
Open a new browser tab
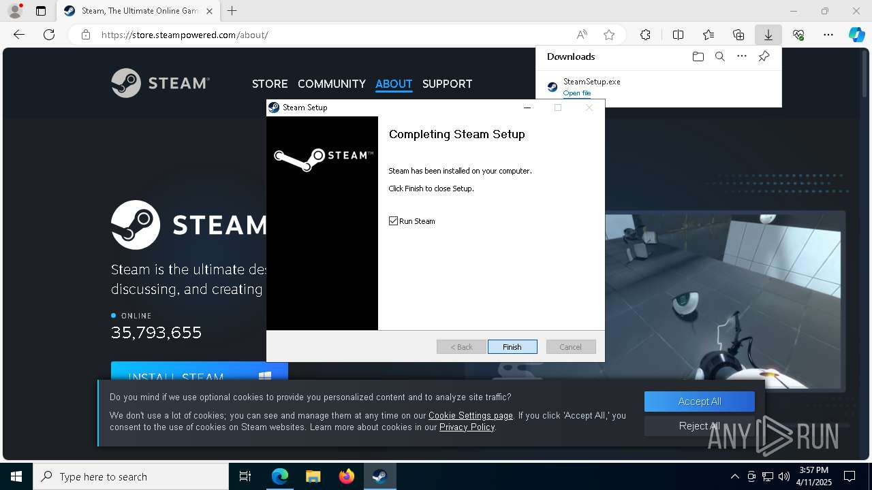coord(232,11)
